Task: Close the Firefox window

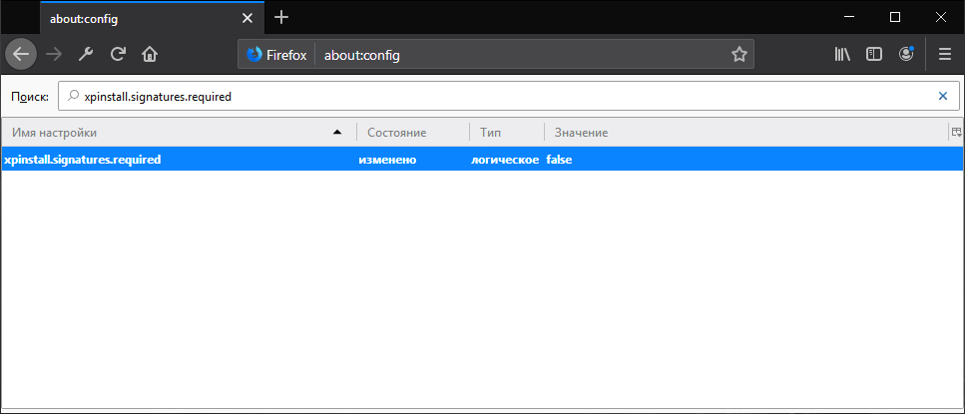Action: (940, 17)
